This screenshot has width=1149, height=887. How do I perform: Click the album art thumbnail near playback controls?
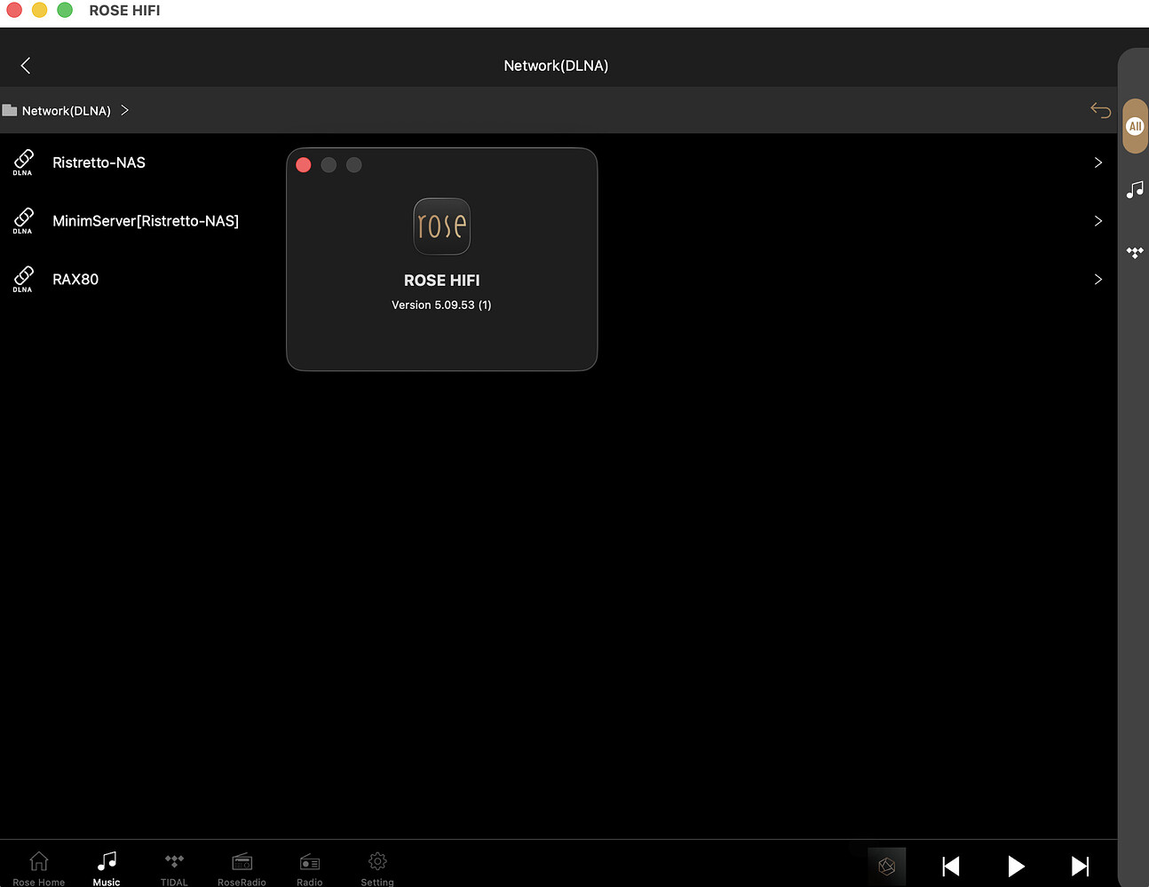coord(886,866)
